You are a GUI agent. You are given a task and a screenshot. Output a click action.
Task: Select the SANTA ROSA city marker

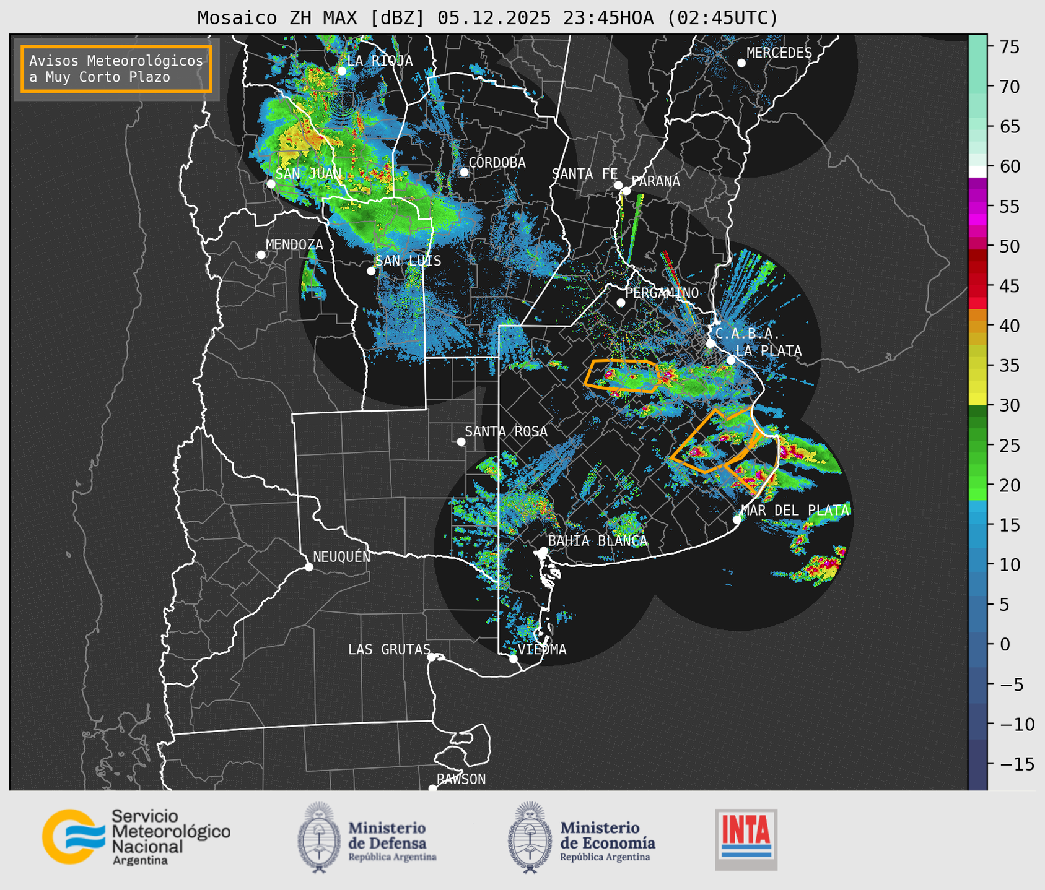pyautogui.click(x=461, y=441)
